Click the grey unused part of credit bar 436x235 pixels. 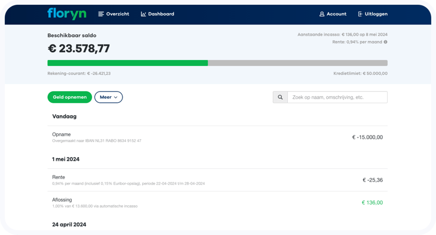point(297,63)
